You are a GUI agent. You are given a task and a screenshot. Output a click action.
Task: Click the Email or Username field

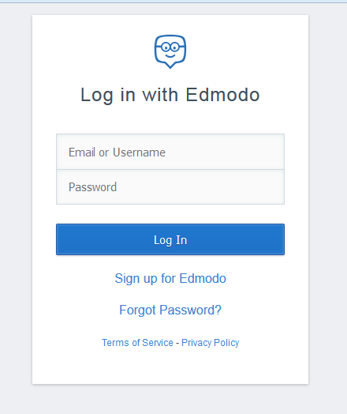pos(170,152)
